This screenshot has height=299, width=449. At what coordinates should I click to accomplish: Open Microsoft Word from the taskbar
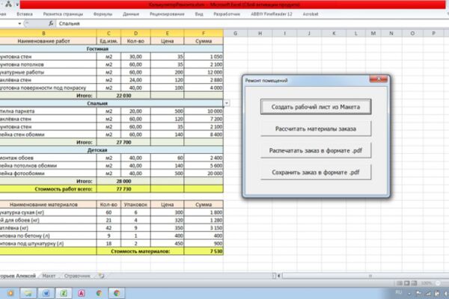(x=46, y=293)
